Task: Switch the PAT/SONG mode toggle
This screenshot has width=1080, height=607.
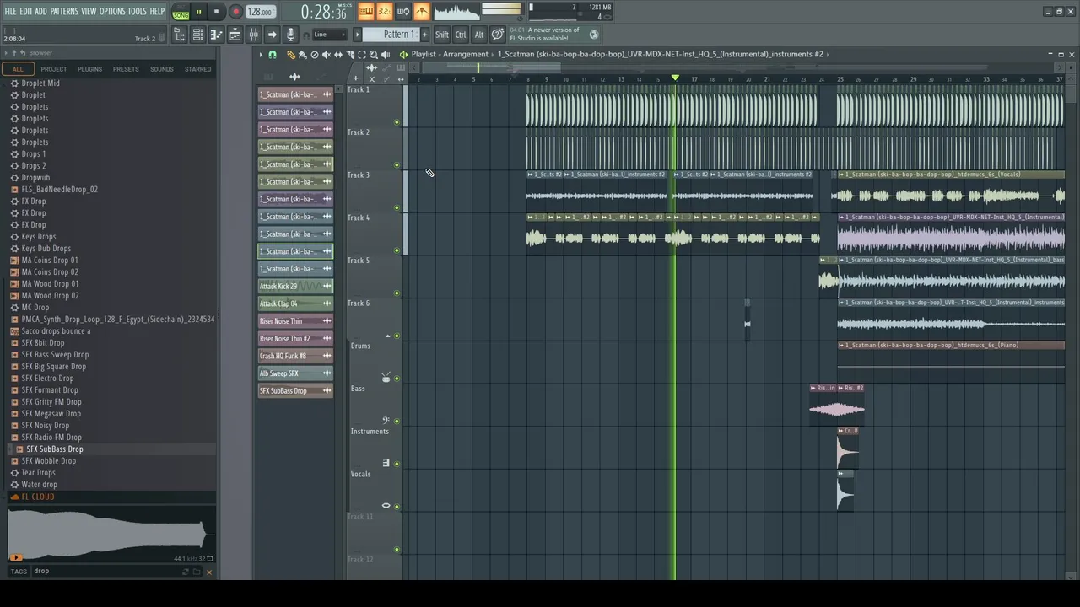Action: pyautogui.click(x=181, y=13)
